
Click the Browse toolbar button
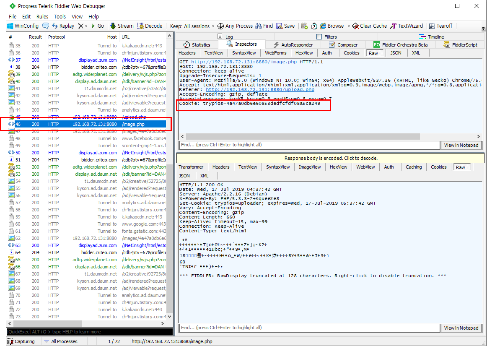click(332, 26)
